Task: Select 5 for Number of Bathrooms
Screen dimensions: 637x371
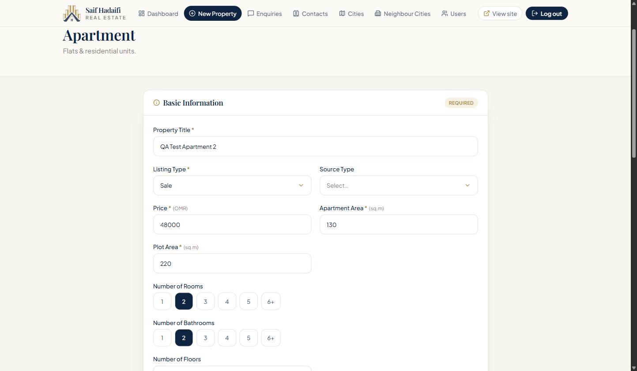Action: 249,338
